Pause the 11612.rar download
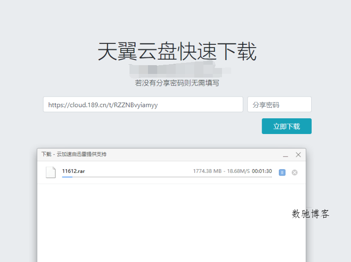The height and width of the screenshot is (262, 351). 282,172
